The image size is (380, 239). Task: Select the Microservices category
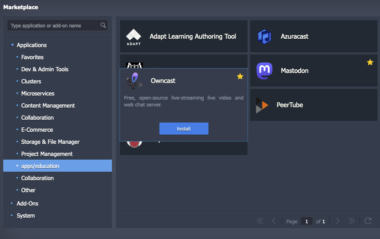pyautogui.click(x=37, y=94)
